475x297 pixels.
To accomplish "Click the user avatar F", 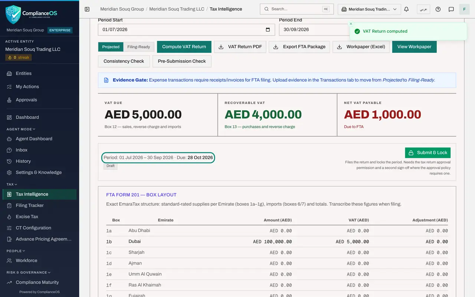I will click(464, 9).
